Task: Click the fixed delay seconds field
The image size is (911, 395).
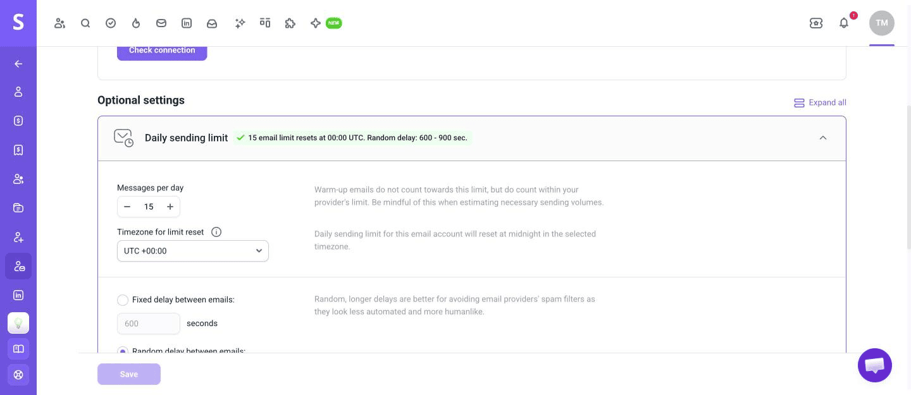Action: pyautogui.click(x=149, y=324)
